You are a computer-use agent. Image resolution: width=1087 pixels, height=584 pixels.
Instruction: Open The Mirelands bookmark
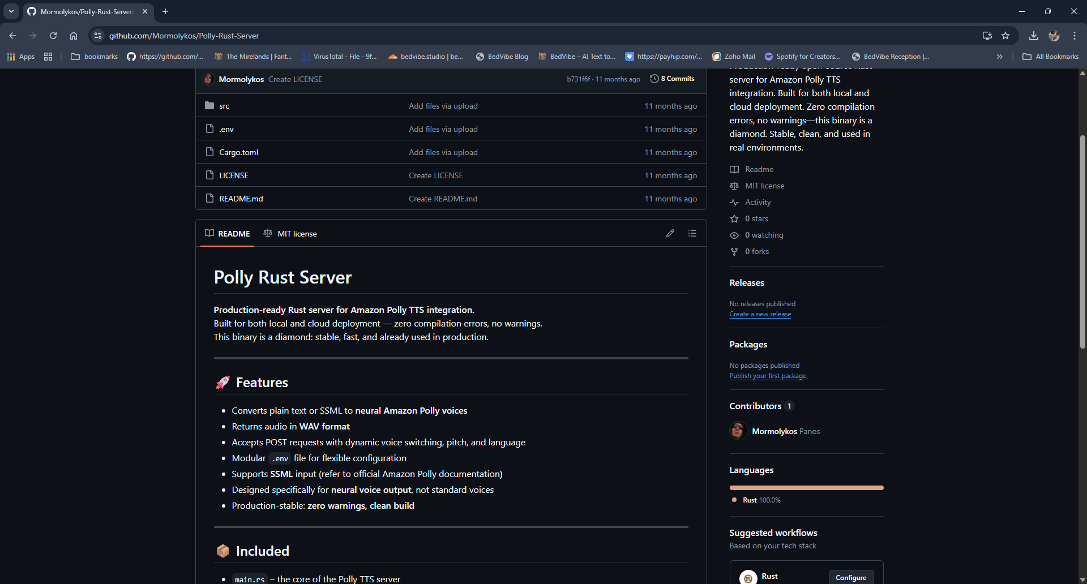(253, 57)
